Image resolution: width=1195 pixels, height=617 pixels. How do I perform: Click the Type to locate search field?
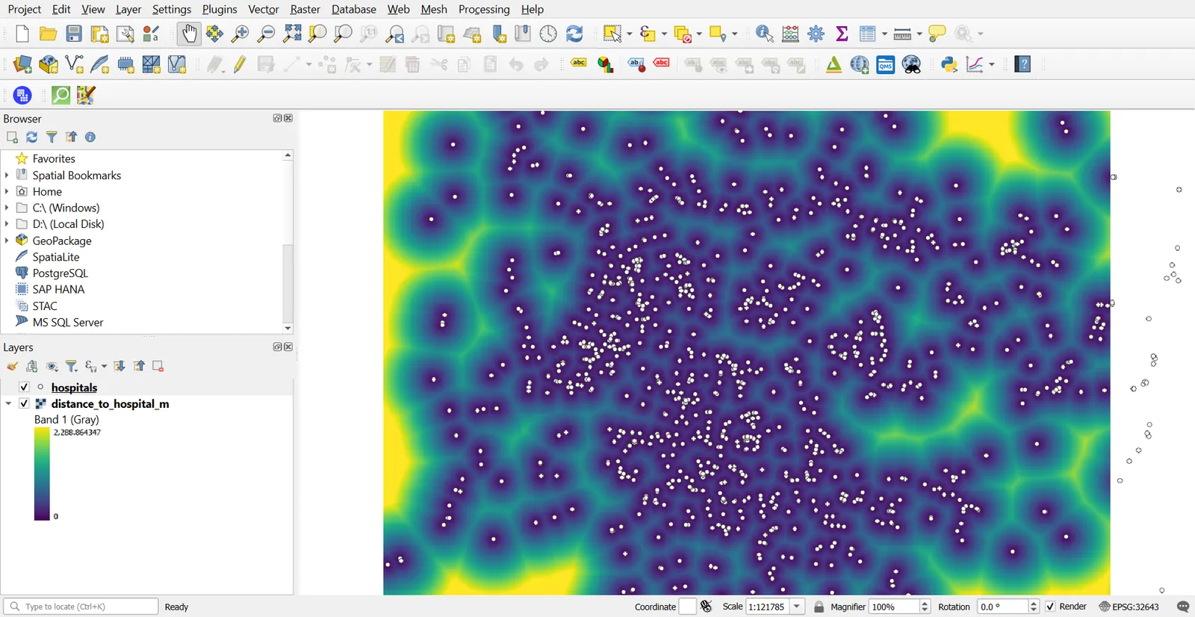(81, 607)
